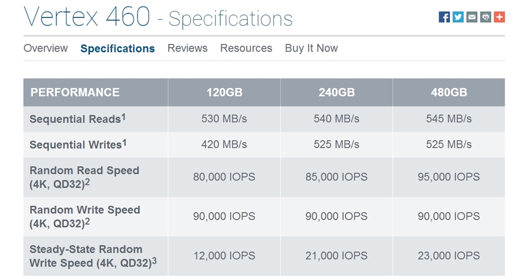This screenshot has width=515, height=280.
Task: Switch to the Overview tab
Action: [x=46, y=48]
